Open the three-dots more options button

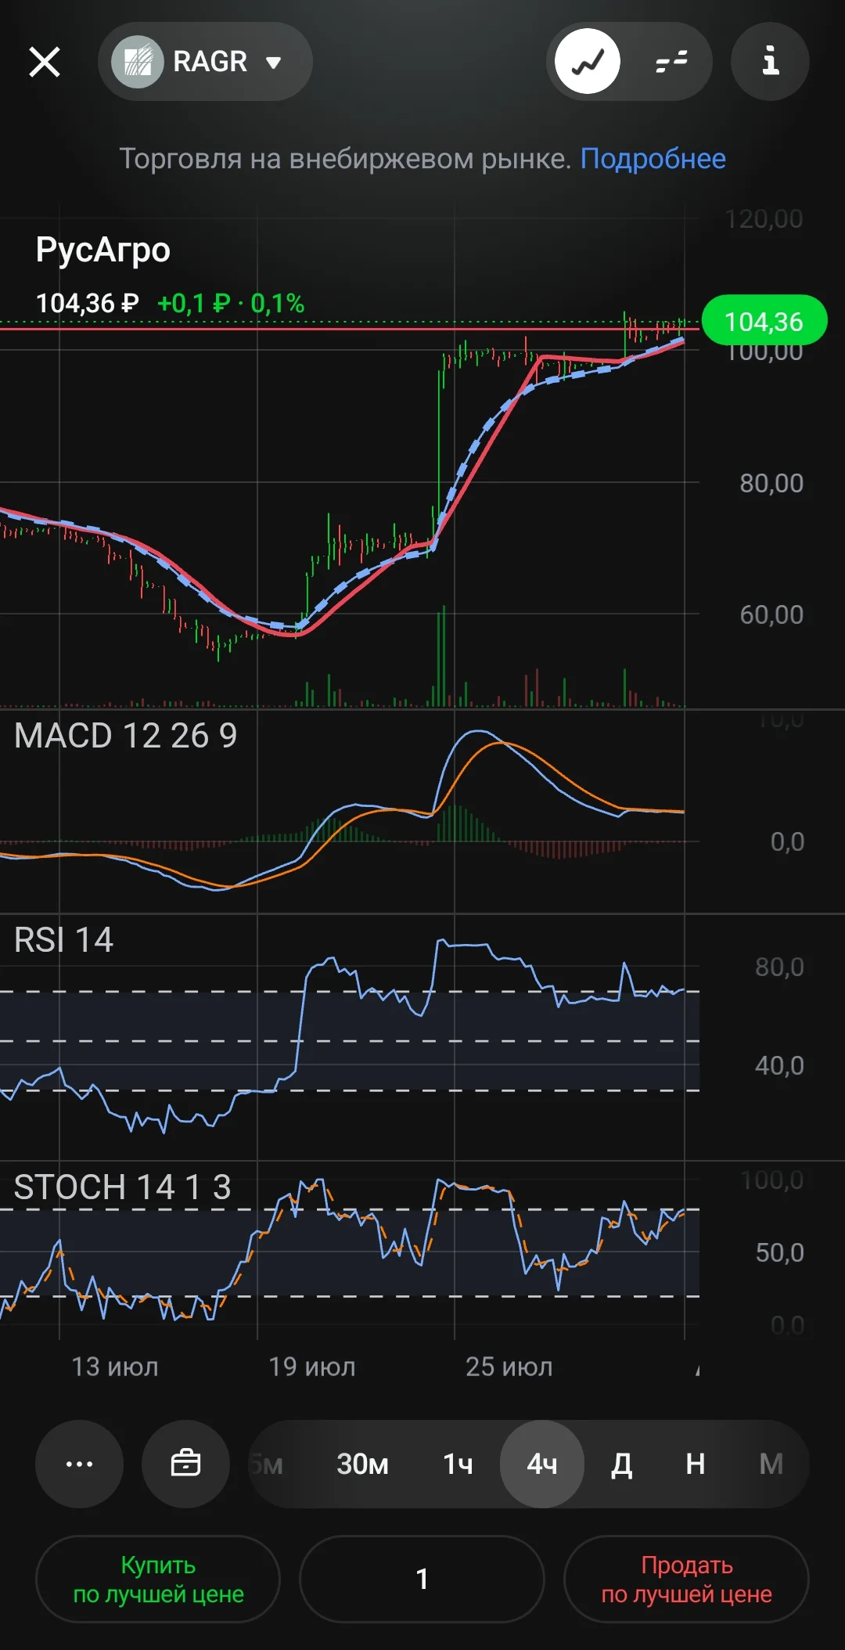click(x=79, y=1464)
